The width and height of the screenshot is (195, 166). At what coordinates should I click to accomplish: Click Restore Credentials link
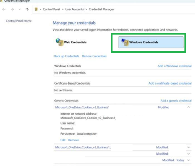(94, 56)
